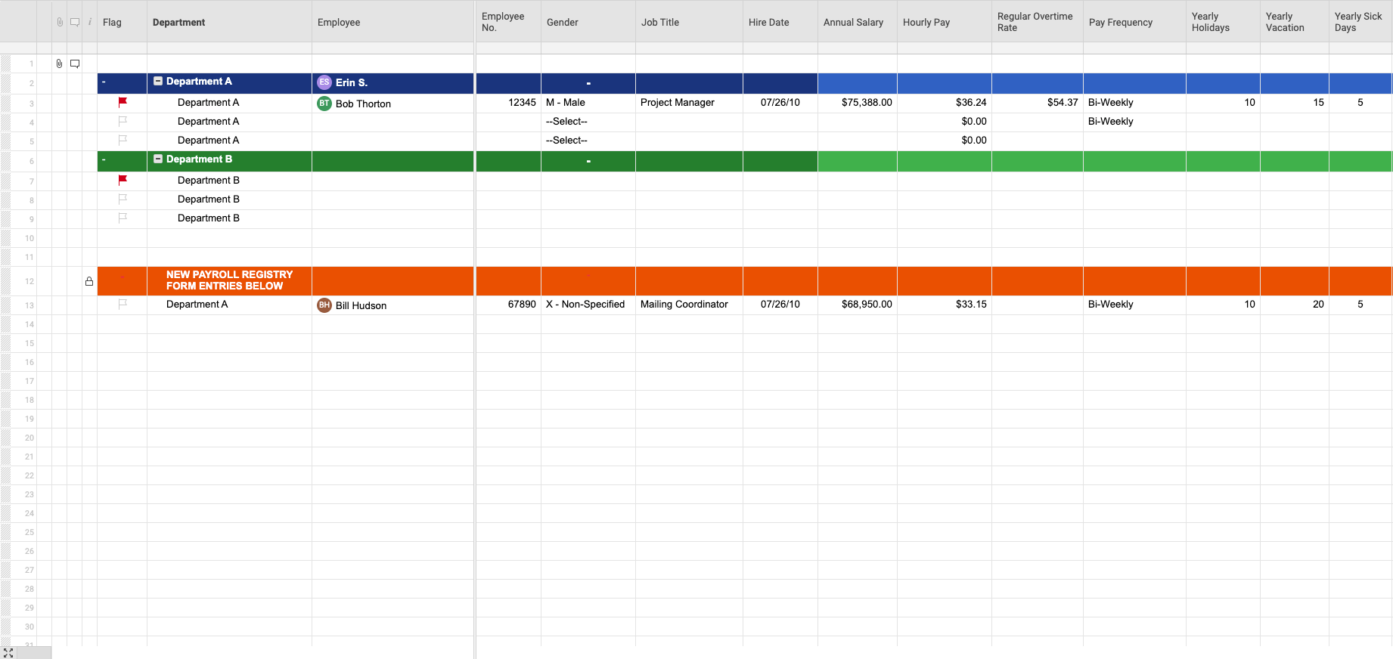Select yearly vacation value 20 cell

click(1295, 305)
